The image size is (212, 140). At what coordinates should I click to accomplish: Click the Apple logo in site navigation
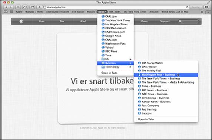[x=21, y=21]
